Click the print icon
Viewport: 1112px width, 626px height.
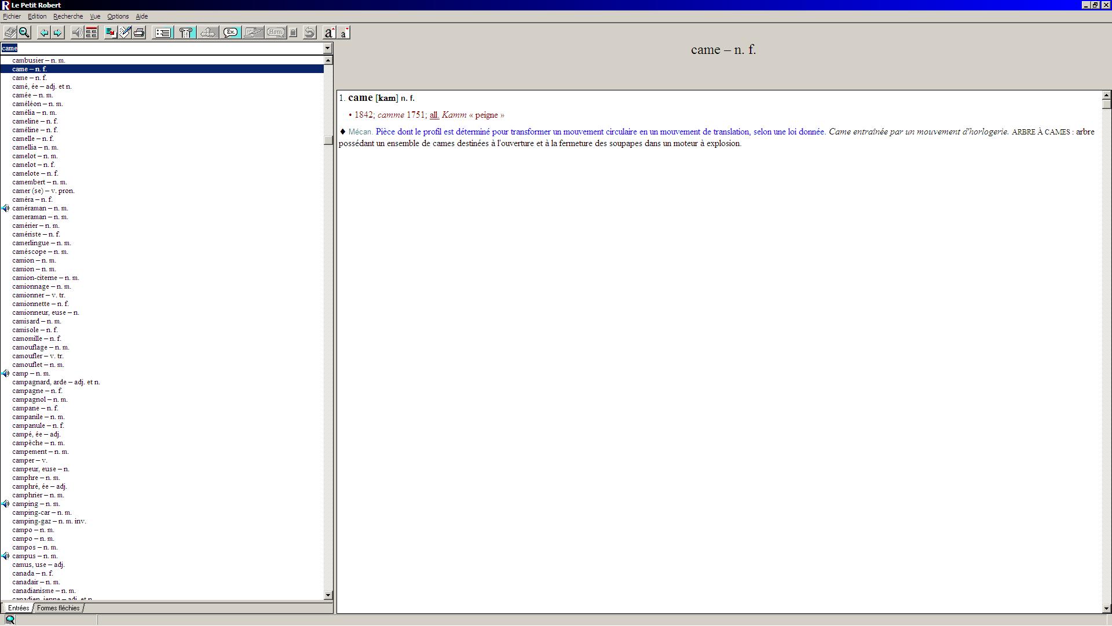[139, 32]
